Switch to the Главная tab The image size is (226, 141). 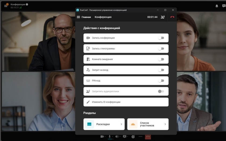click(x=86, y=17)
